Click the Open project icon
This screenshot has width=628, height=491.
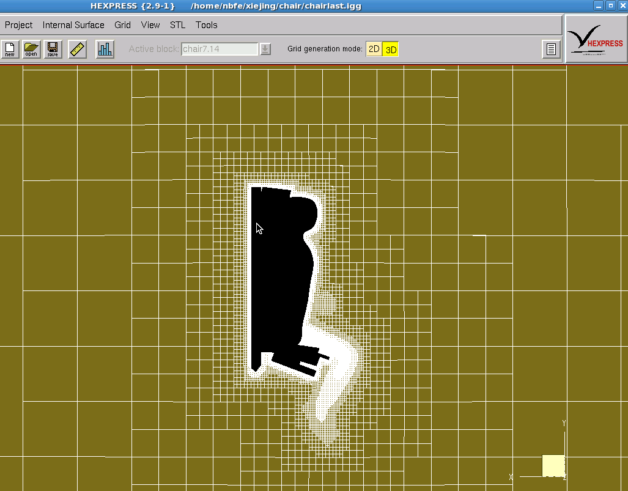point(31,49)
